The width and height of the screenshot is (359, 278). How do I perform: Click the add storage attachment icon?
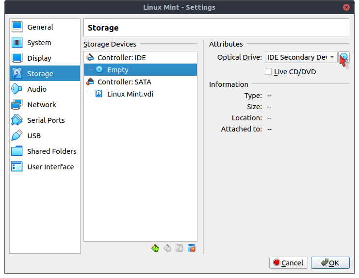179,248
